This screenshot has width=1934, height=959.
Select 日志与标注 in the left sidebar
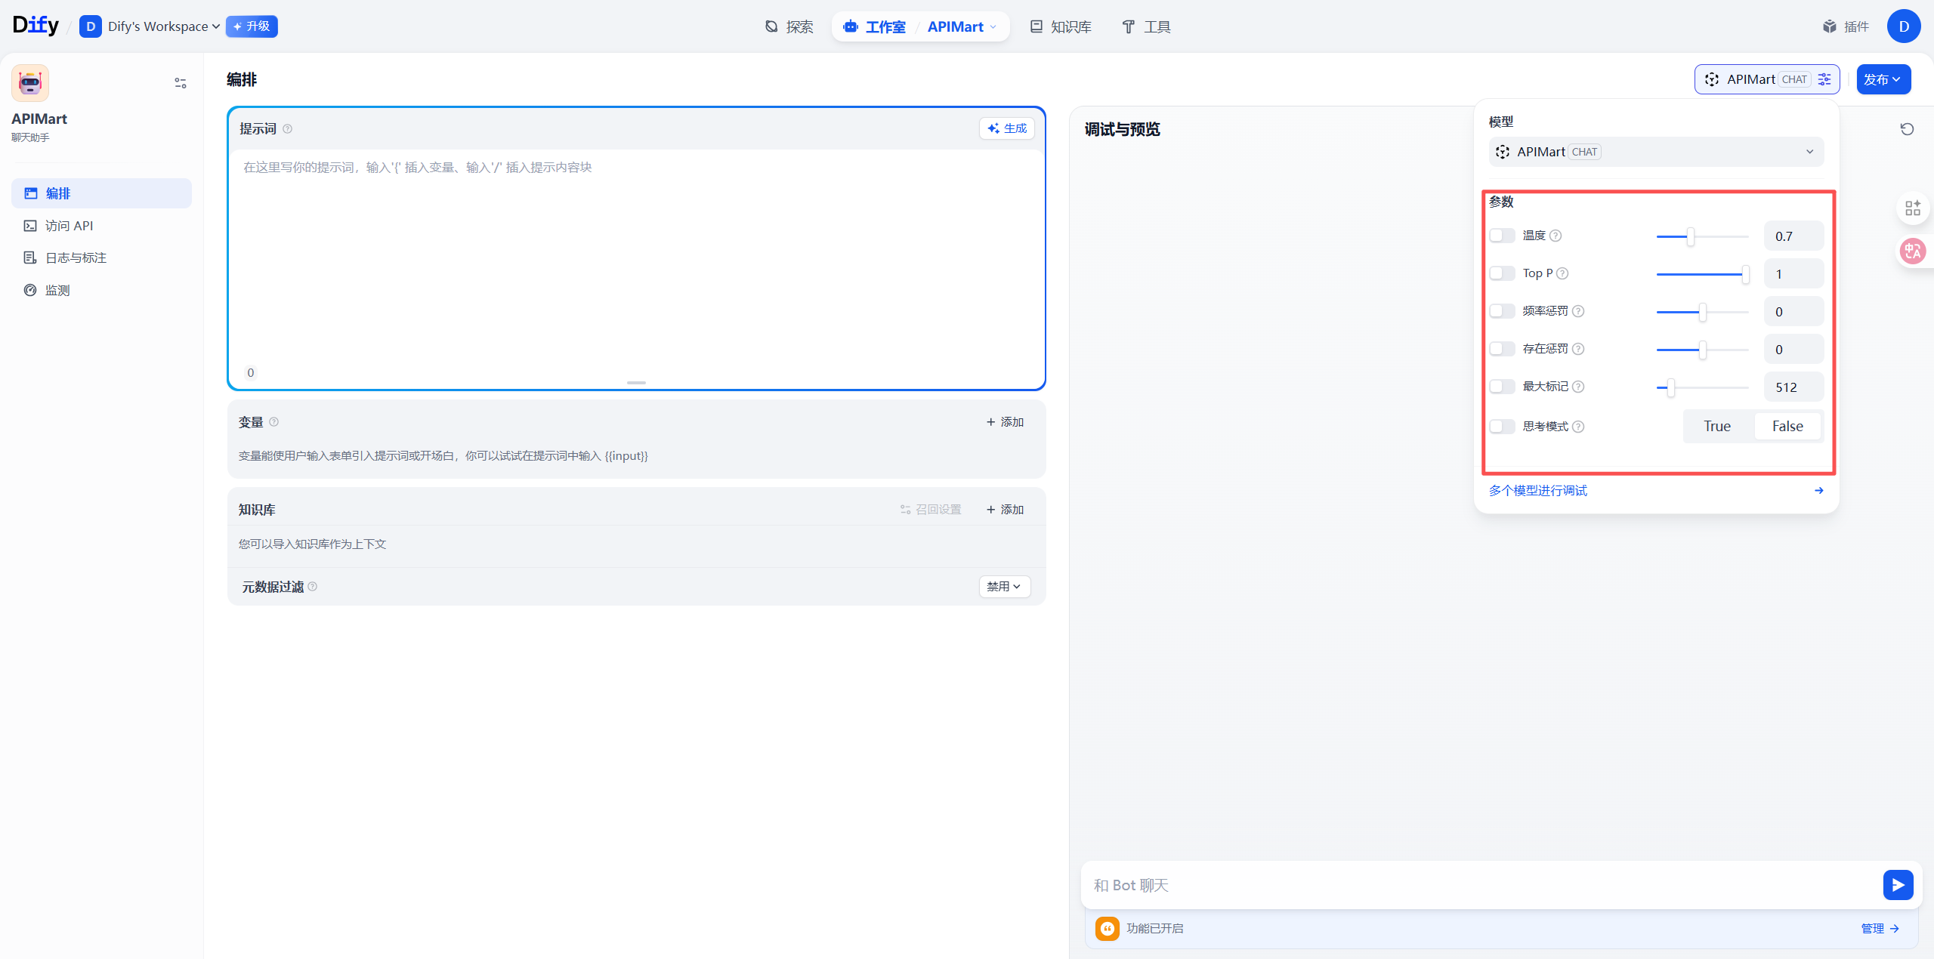76,258
